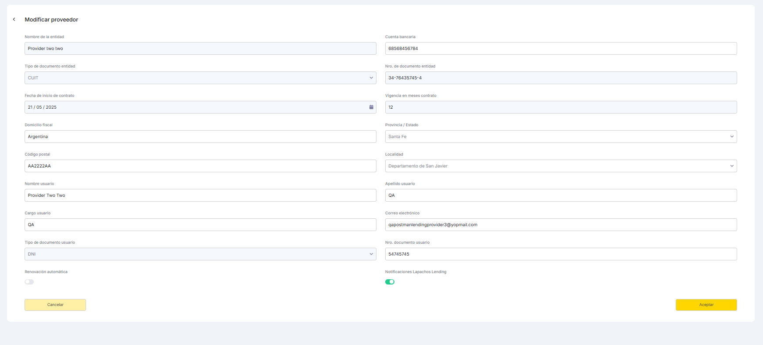Focus the Domicilio fiscal input

pyautogui.click(x=200, y=137)
